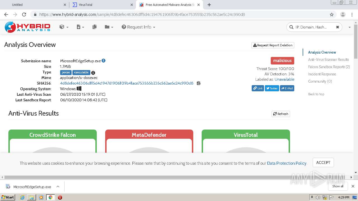
Task: Share report on Twitter
Action: (272, 88)
